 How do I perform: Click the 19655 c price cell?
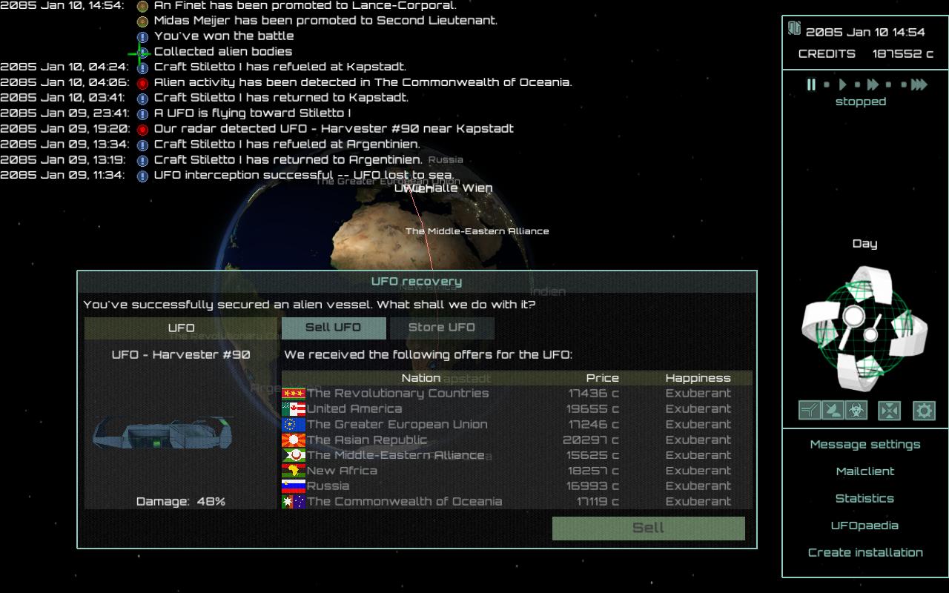tap(592, 409)
